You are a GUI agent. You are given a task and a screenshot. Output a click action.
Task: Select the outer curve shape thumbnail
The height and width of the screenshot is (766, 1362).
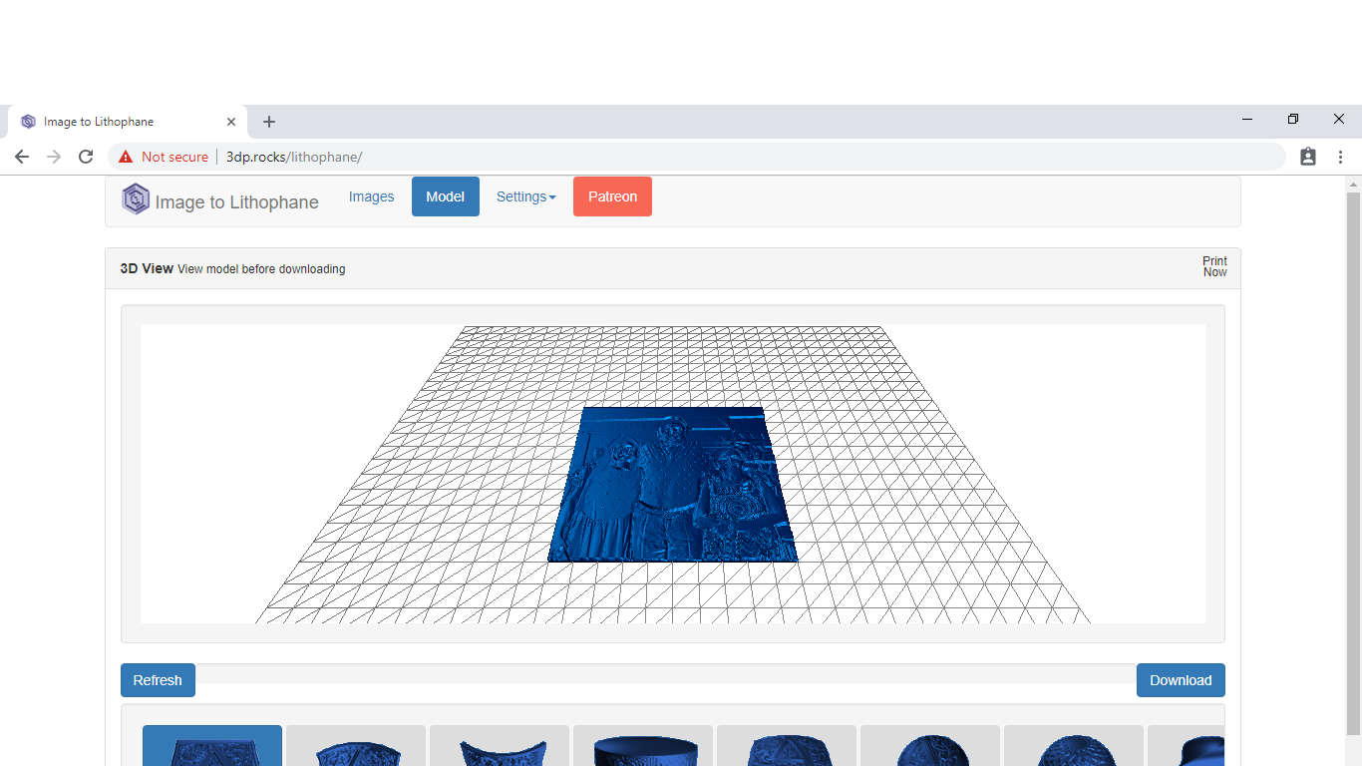coord(356,746)
